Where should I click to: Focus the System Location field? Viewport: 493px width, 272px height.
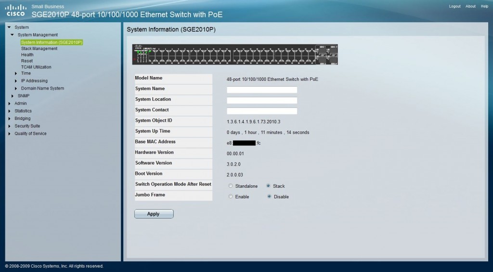click(262, 100)
